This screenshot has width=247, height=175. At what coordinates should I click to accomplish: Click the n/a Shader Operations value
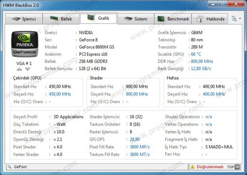click(209, 117)
